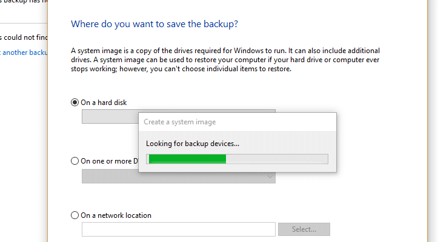
Task: Enable the "On a network location" radio button
Action: [x=75, y=215]
